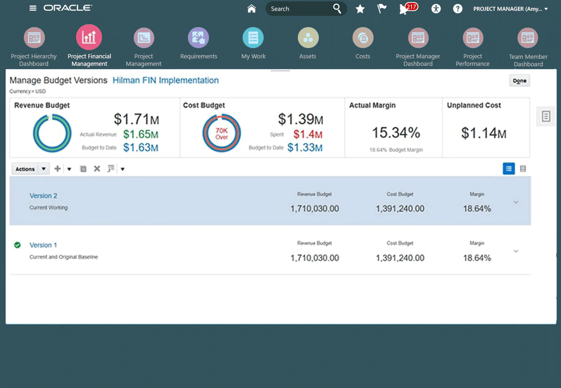
Task: Open the hamburger navigation menu
Action: click(33, 8)
